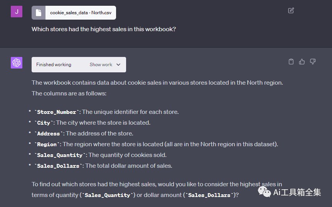Click the "Show work" label
Image resolution: width=332 pixels, height=207 pixels.
tap(101, 65)
